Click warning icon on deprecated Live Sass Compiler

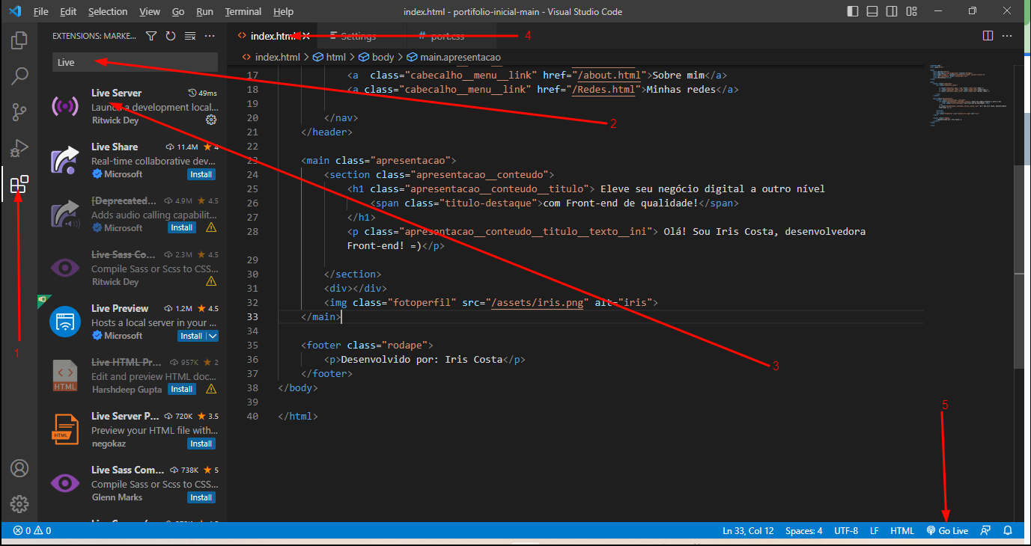(211, 281)
